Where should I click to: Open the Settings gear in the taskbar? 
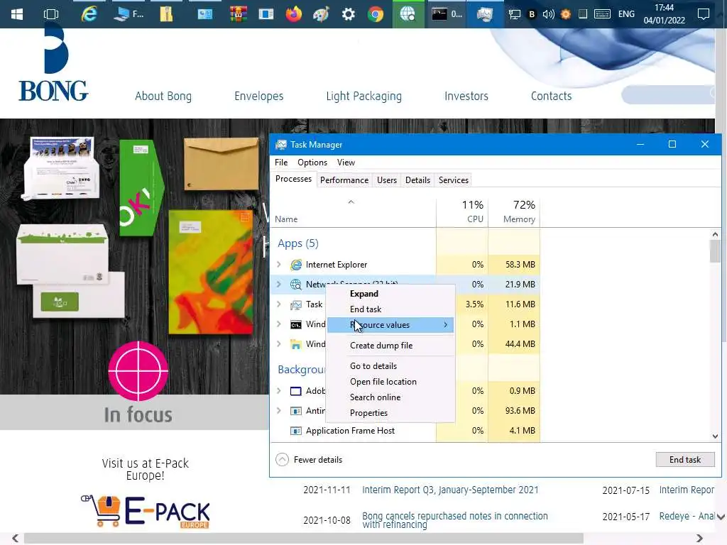[348, 14]
